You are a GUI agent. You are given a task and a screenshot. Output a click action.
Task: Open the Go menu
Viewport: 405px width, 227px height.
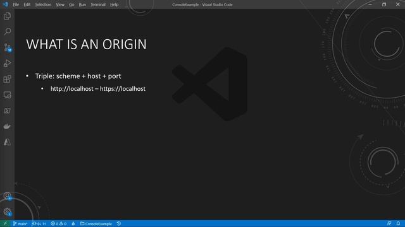click(72, 4)
